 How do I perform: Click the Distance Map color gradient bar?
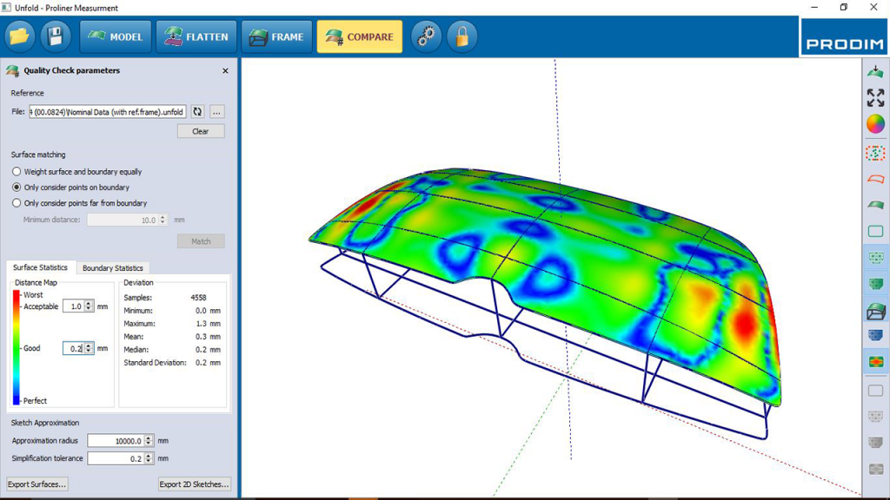[x=17, y=347]
